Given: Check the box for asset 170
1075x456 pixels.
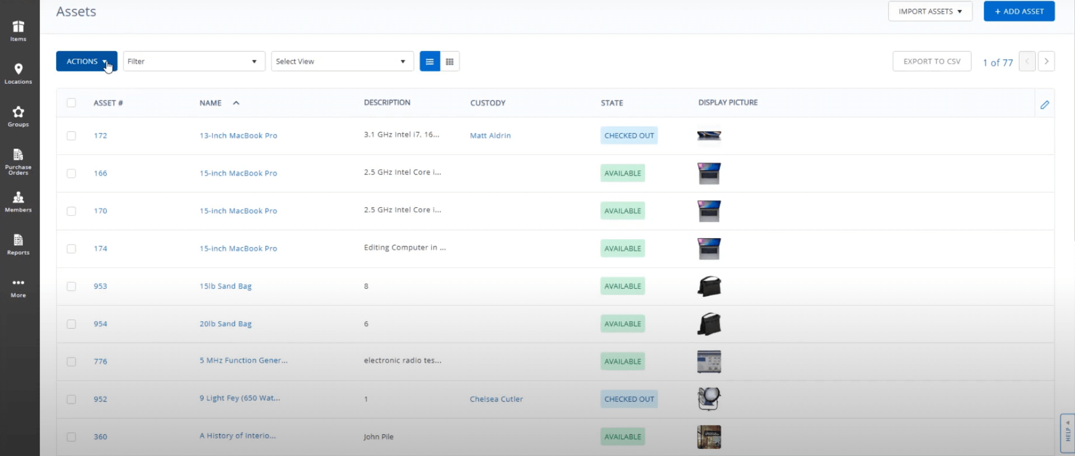Looking at the screenshot, I should click(71, 211).
